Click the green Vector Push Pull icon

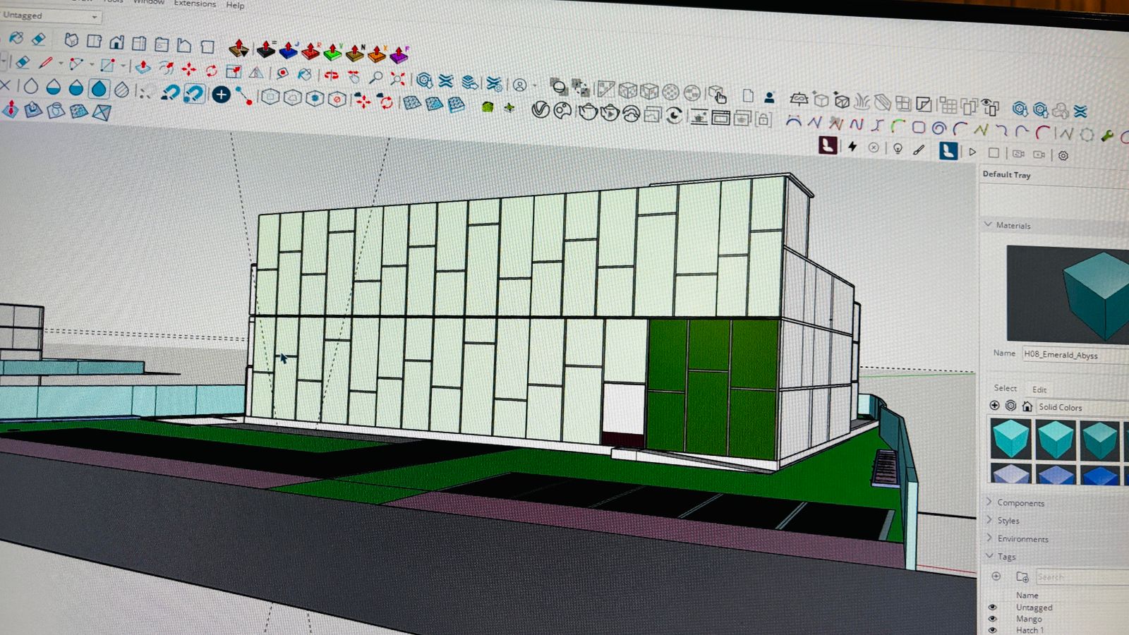(x=332, y=52)
